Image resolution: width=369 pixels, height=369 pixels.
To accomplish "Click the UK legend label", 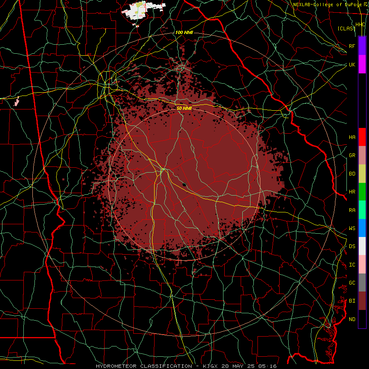I will pyautogui.click(x=352, y=64).
